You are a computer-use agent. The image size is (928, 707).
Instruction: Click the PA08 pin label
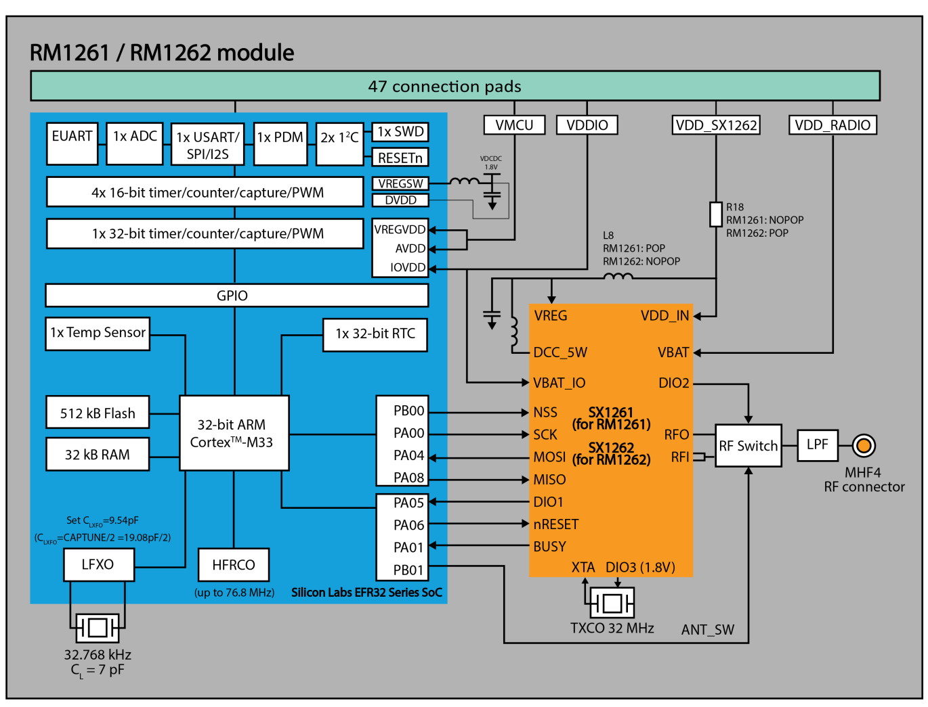tap(409, 478)
